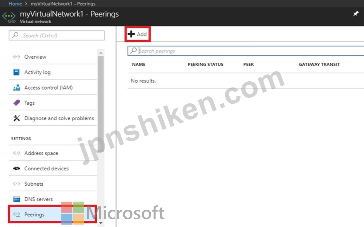Click the page title myVirtualNetwork1 - Peerings

69,14
